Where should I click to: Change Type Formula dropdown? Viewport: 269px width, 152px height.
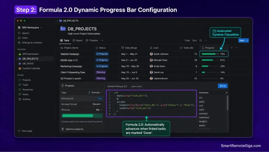pos(95,92)
